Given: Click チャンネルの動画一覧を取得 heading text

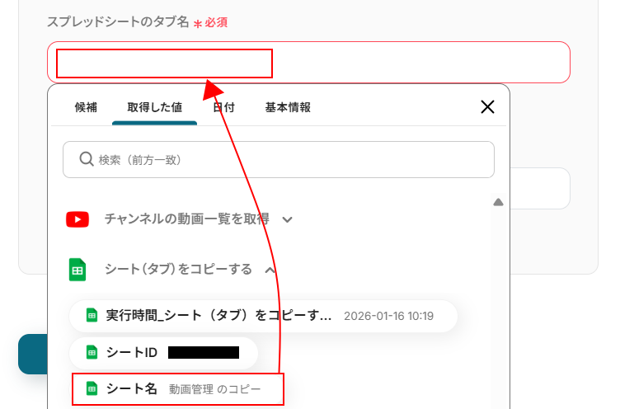Looking at the screenshot, I should click(186, 219).
